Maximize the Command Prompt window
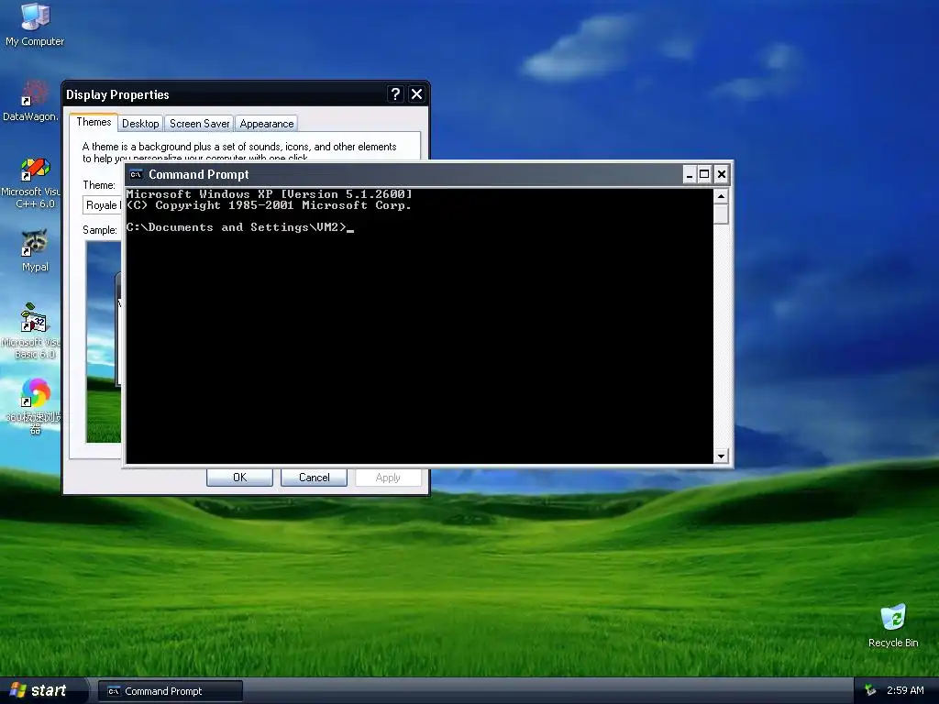 click(x=705, y=174)
